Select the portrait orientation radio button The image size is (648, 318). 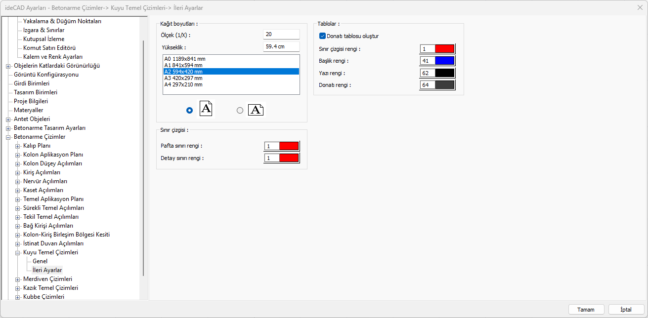point(189,111)
